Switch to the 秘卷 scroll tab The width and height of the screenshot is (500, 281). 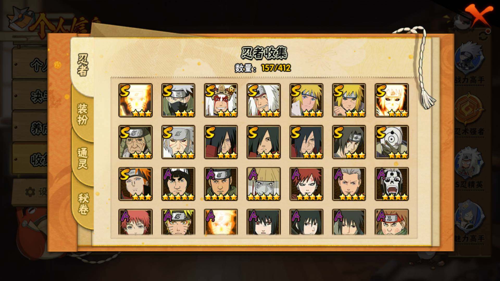tap(83, 204)
